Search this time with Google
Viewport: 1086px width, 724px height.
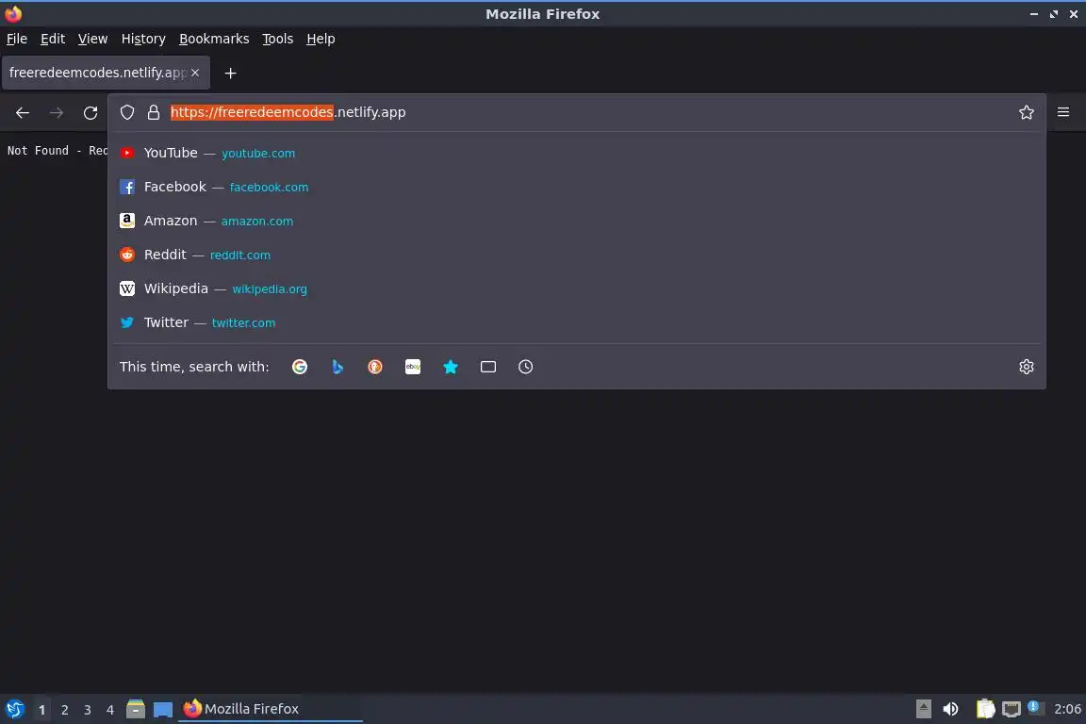pos(299,367)
